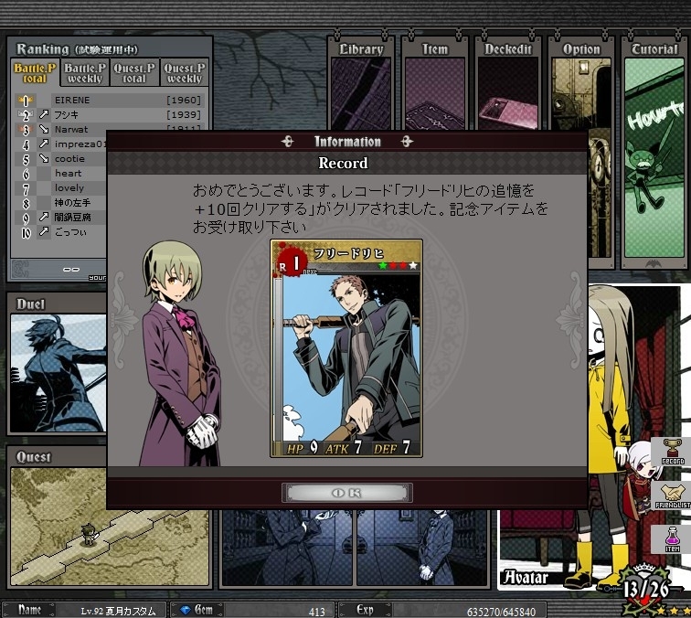
Task: Click score [1939] for フシキ
Action: point(184,114)
